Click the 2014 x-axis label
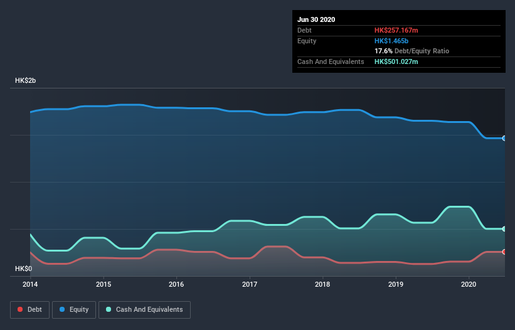Image resolution: width=515 pixels, height=330 pixels. pos(30,284)
